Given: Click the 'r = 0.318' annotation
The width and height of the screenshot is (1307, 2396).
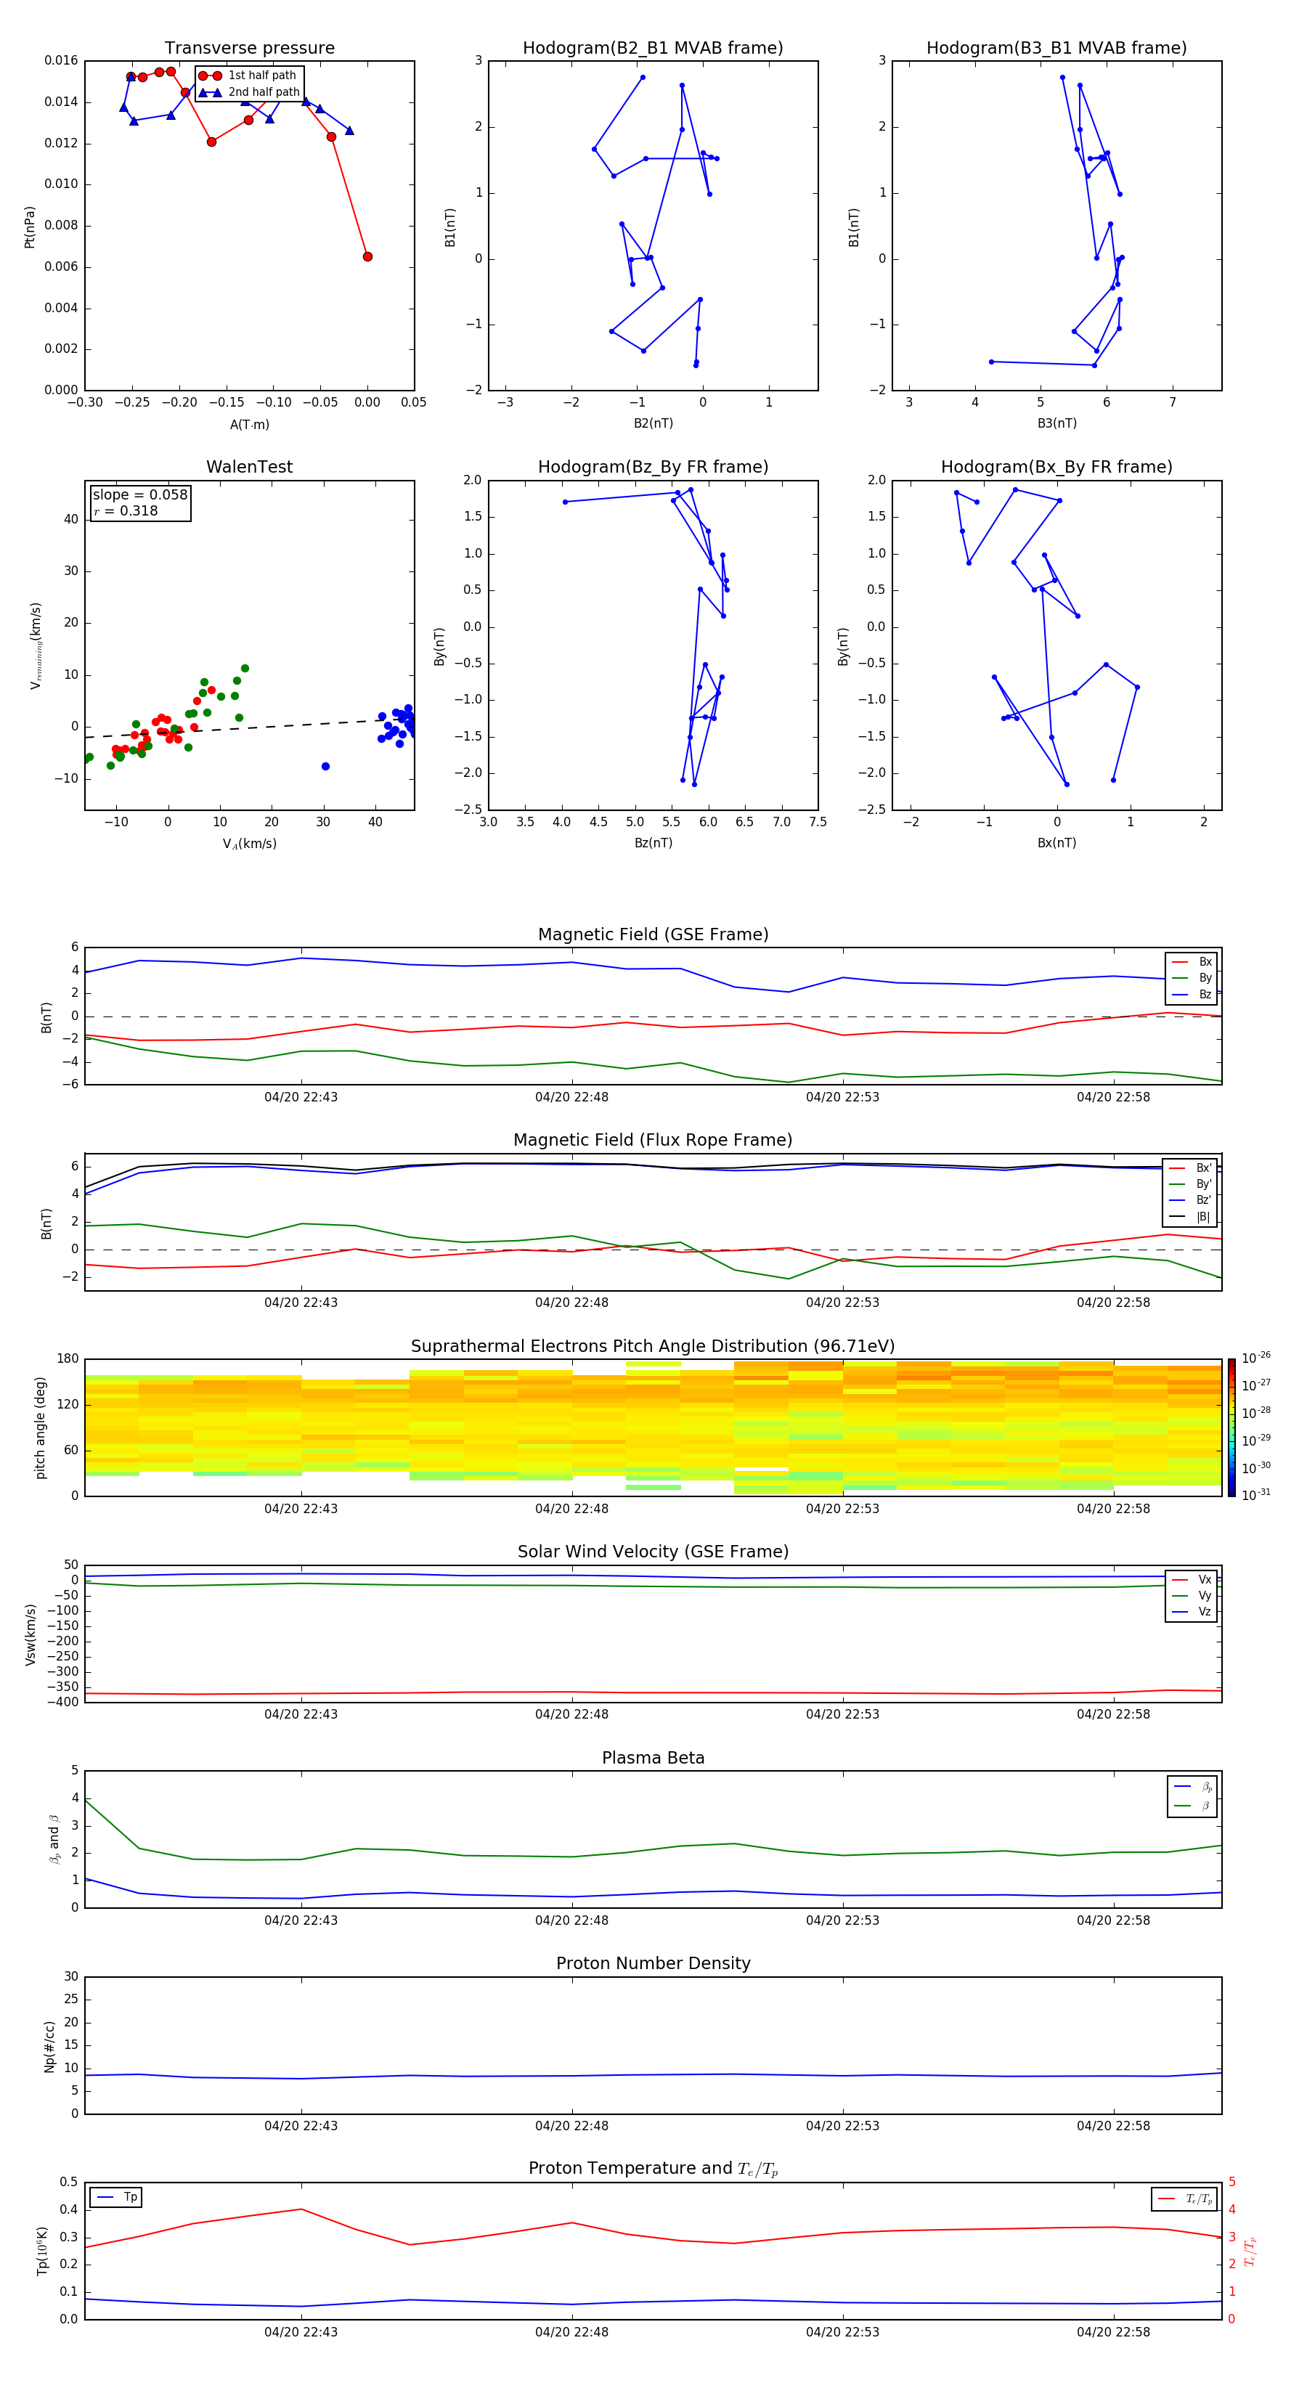Looking at the screenshot, I should tap(126, 510).
